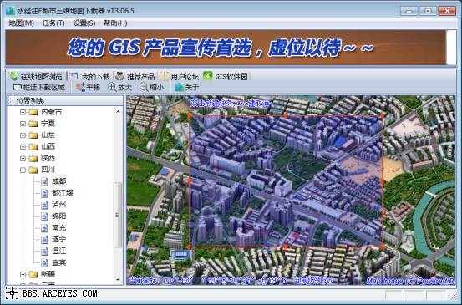Open the green GIS软件园 icon tab
This screenshot has width=462, height=305.
(x=208, y=76)
